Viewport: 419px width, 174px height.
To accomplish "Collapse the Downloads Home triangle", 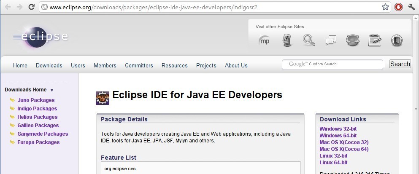I will [x=52, y=90].
